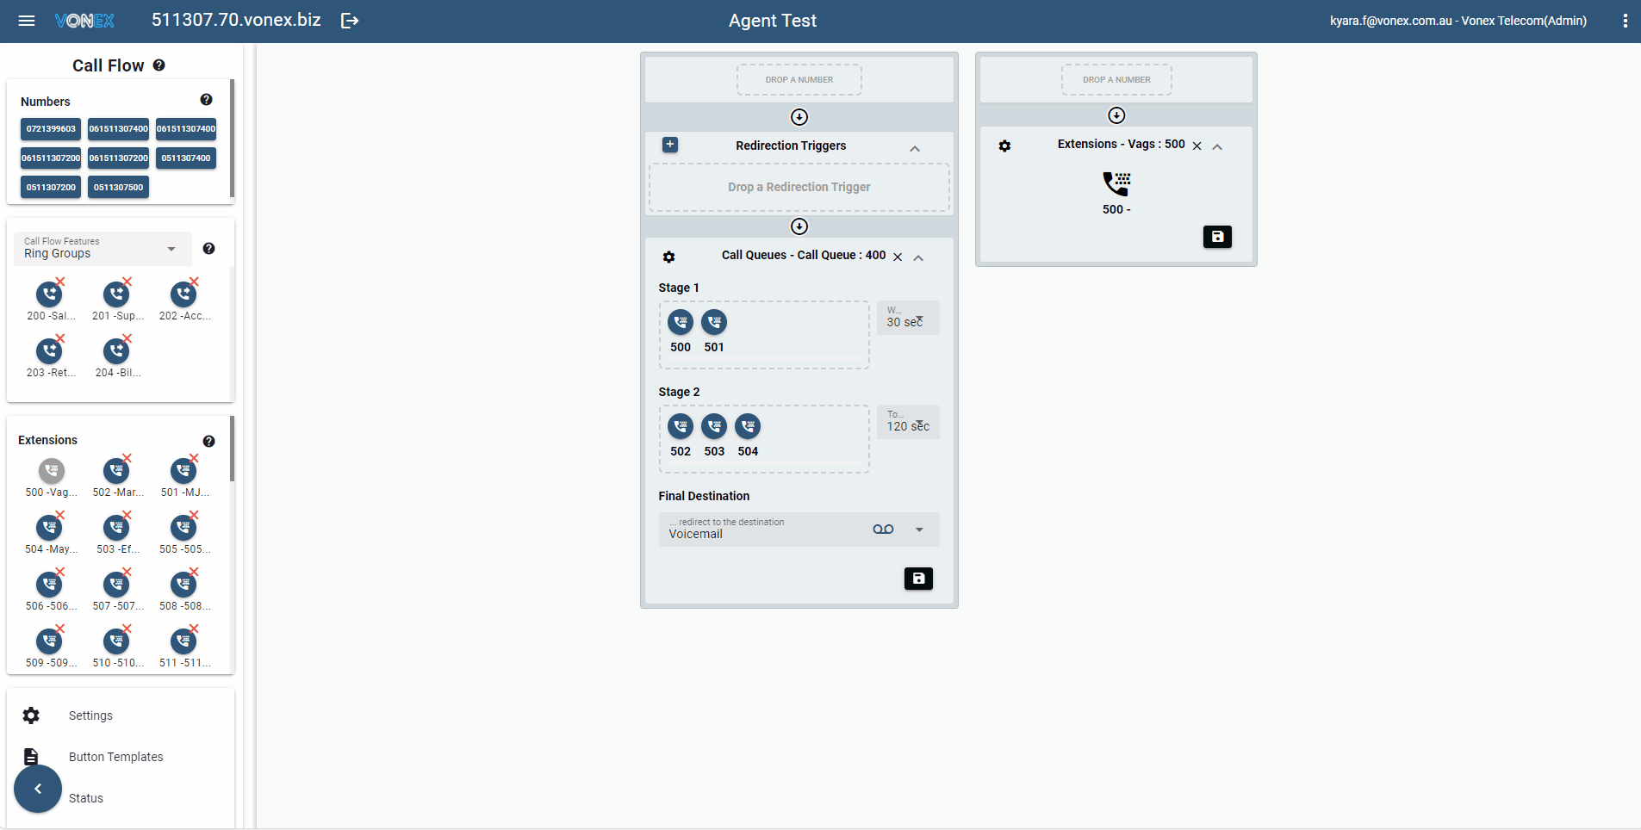1641x830 pixels.
Task: Open the Final Destination Voicemail dropdown
Action: pos(918,530)
